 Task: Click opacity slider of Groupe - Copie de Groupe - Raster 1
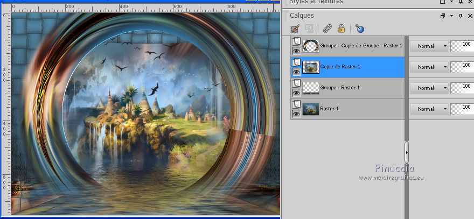[x=462, y=46]
